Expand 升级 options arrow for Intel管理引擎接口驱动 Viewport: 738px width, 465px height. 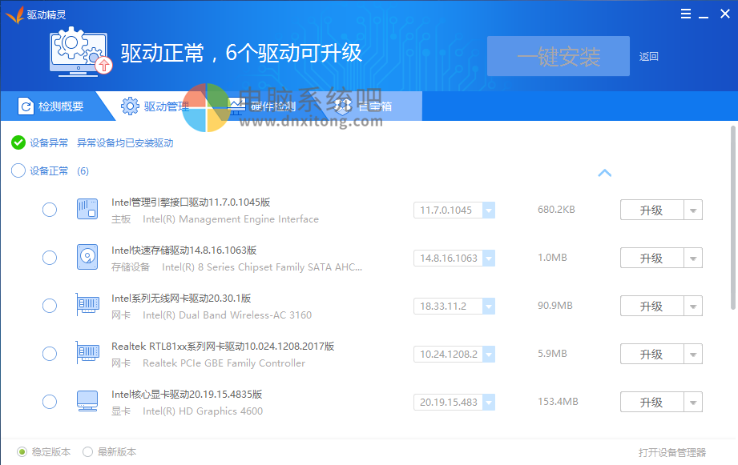(693, 210)
